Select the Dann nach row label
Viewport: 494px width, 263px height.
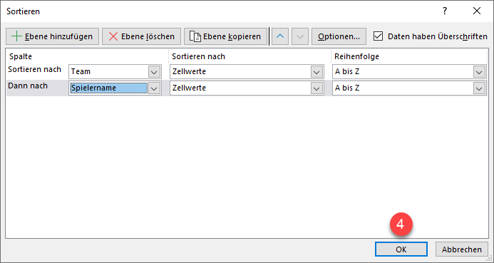point(28,86)
